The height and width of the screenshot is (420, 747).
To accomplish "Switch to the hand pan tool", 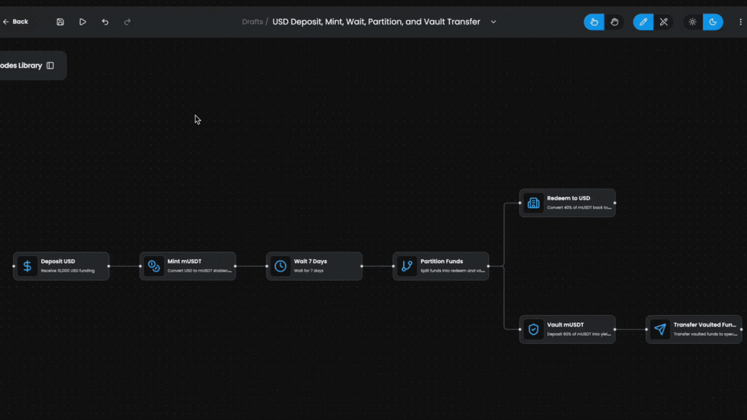I will [x=615, y=21].
